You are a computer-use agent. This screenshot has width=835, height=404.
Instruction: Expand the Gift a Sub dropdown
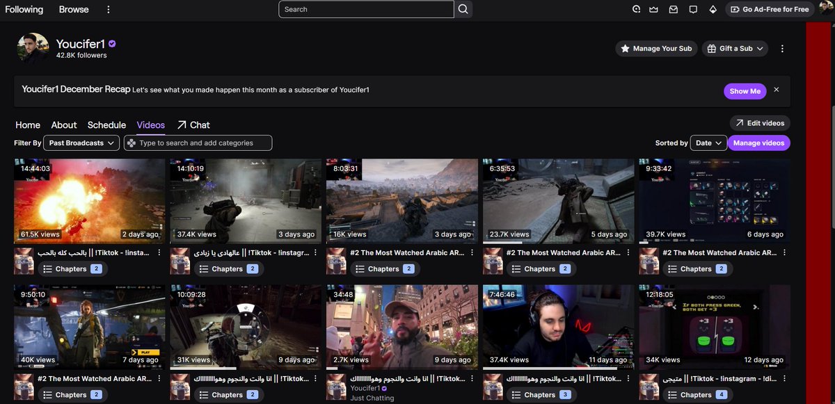734,49
